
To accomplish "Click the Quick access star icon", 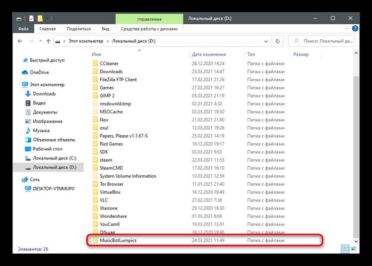I will [25, 60].
